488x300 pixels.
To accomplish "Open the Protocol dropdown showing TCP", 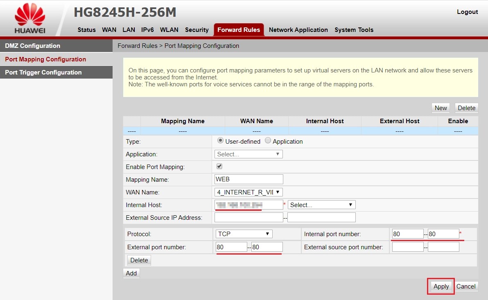I will (x=244, y=234).
